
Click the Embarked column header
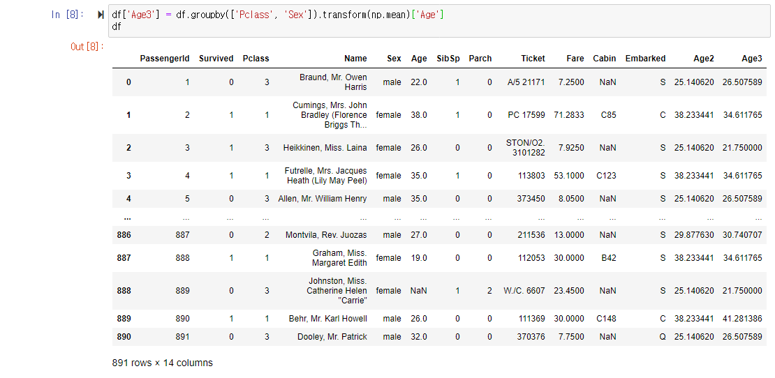646,58
